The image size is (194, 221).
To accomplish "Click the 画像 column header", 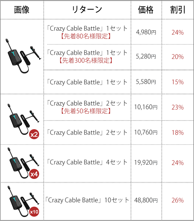I will coord(22,10).
